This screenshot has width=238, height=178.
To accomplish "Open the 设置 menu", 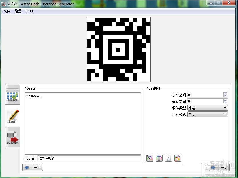I will click(x=18, y=11).
